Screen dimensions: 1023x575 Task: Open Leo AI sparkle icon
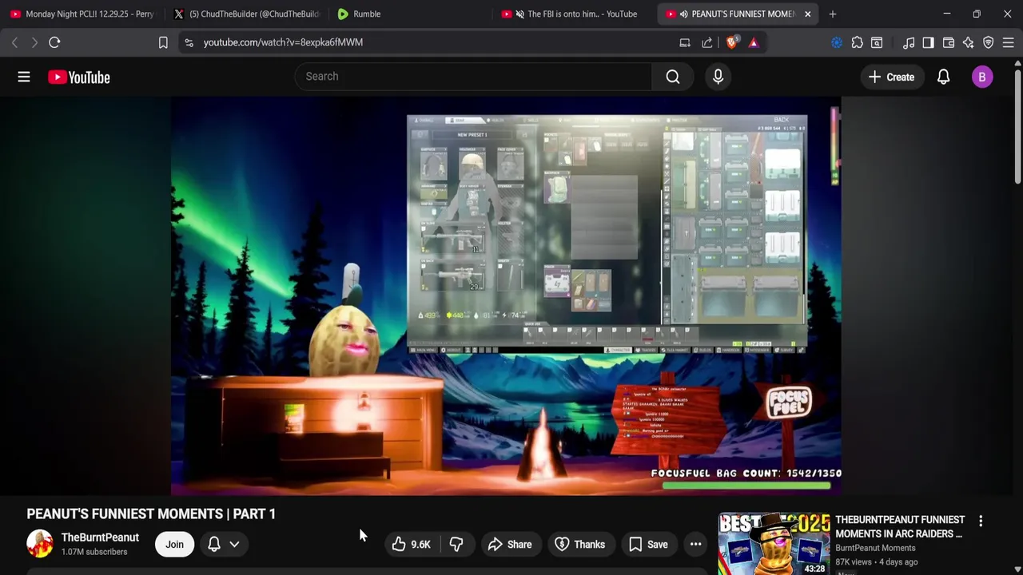969,42
